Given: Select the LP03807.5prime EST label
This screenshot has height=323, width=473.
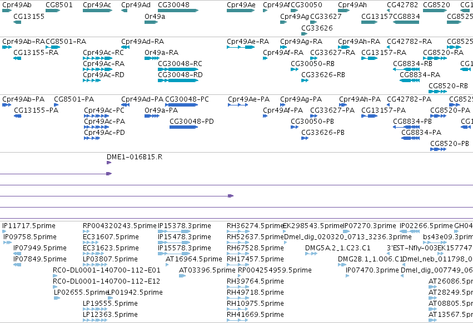Looking at the screenshot, I should coord(110,259).
